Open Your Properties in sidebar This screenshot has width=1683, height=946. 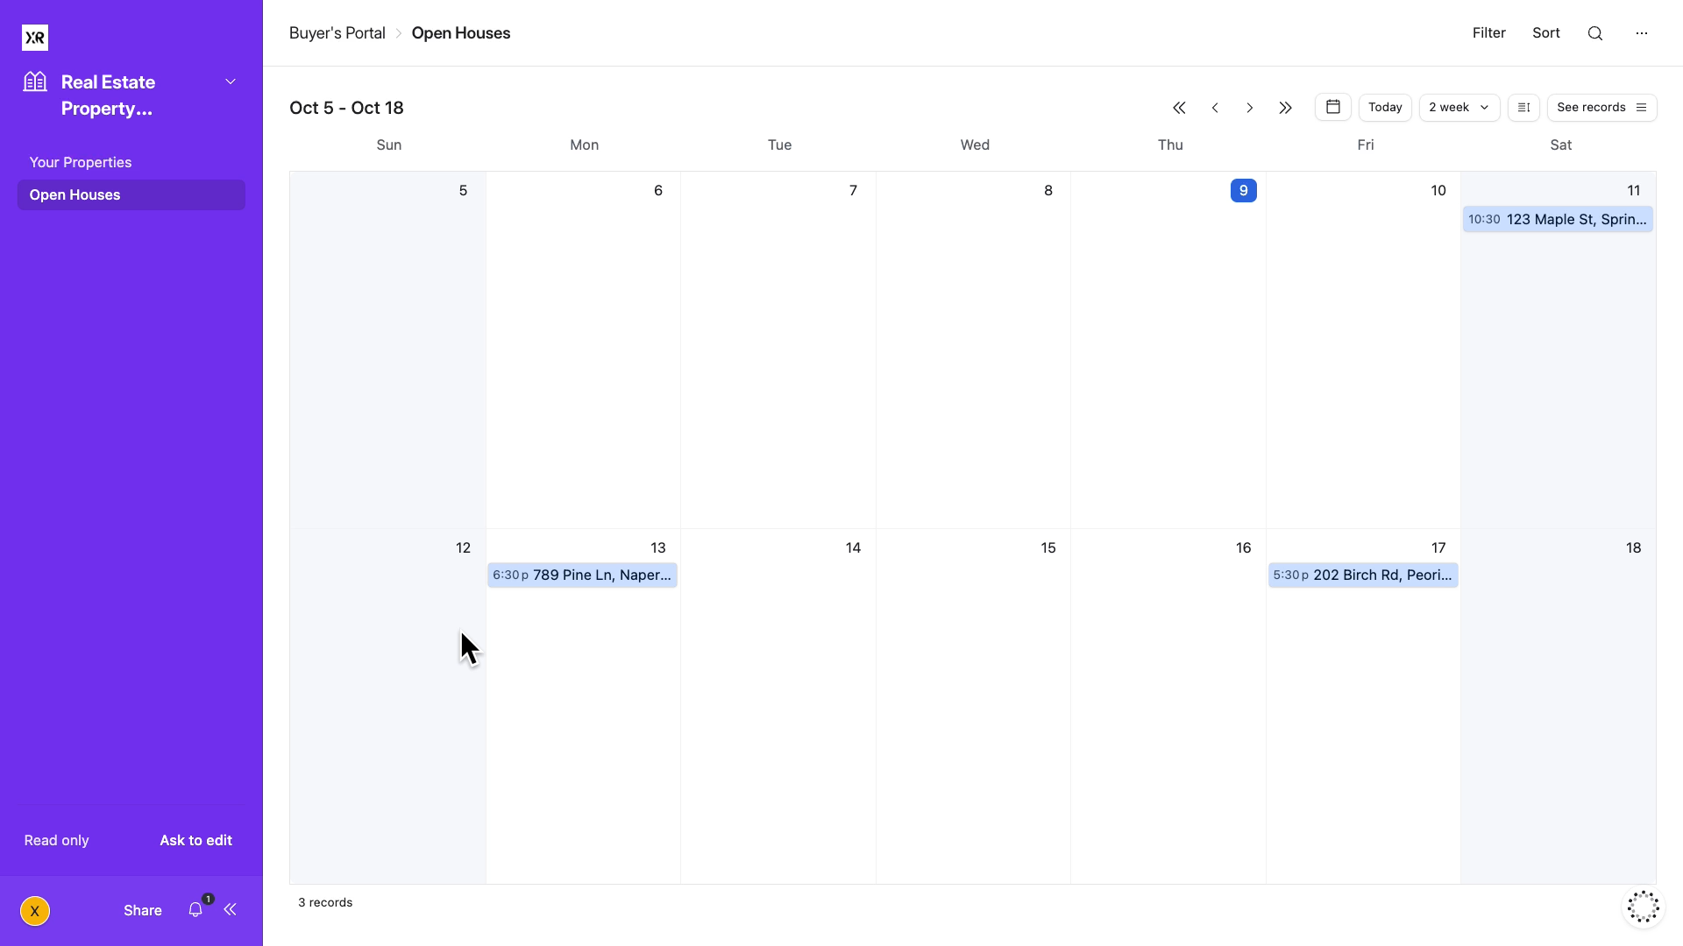point(81,162)
